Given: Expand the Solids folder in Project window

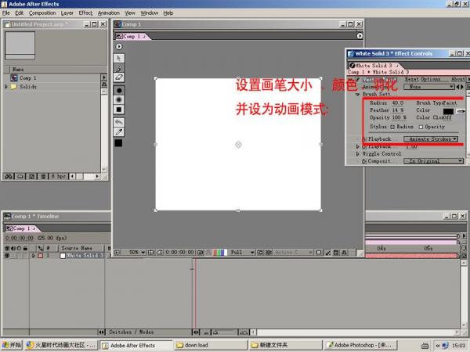Looking at the screenshot, I should click(6, 87).
